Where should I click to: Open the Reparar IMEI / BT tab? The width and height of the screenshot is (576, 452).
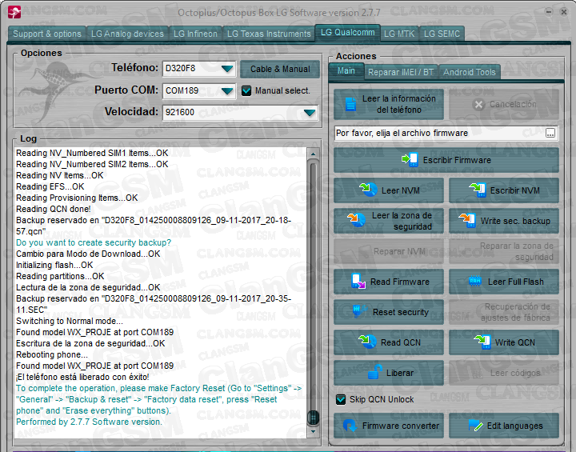tap(401, 72)
